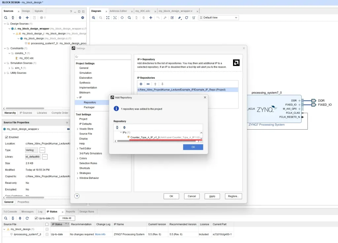This screenshot has width=338, height=243.
Task: Click the Settings search field
Action: 103,57
